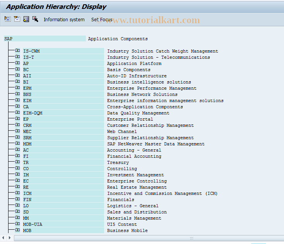Expand the IS-T folder node
Image resolution: width=284 pixels, height=244 pixels.
click(x=17, y=57)
